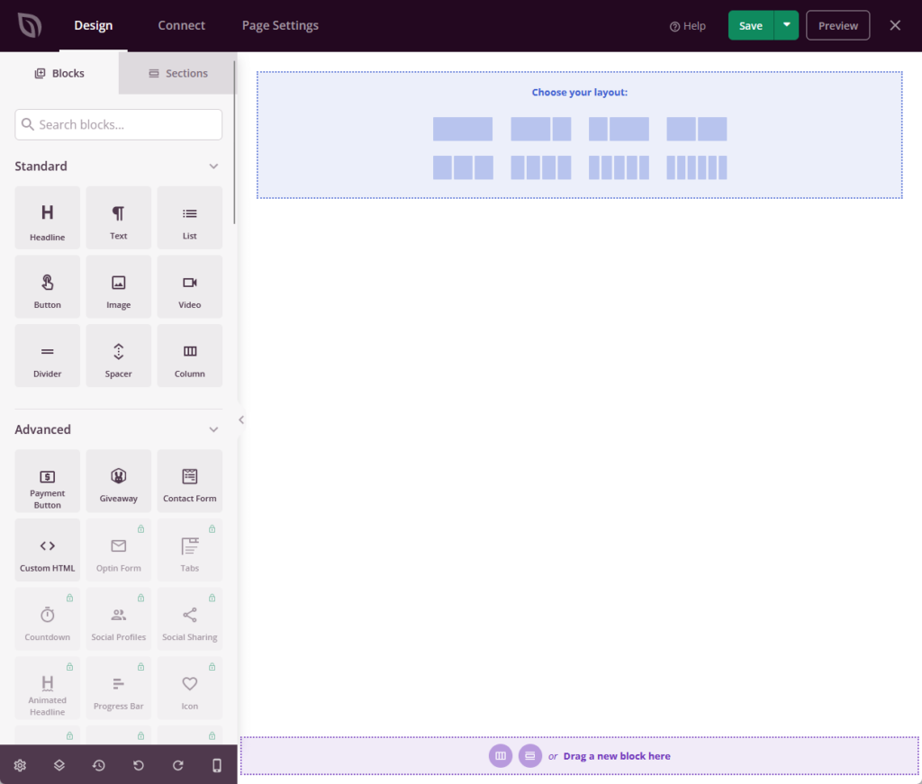Screen dimensions: 922x784
Task: Select the Contact Form block
Action: 189,482
